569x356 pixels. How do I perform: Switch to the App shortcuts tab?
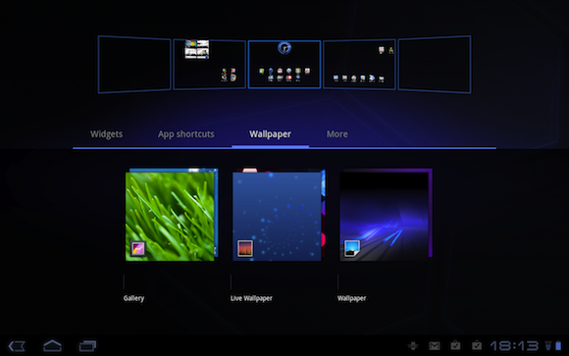[185, 134]
